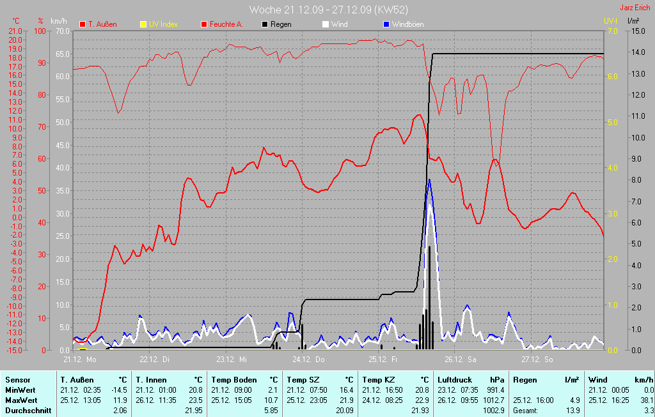
Task: Click the red T. Außen legend swatch
Action: [x=83, y=24]
